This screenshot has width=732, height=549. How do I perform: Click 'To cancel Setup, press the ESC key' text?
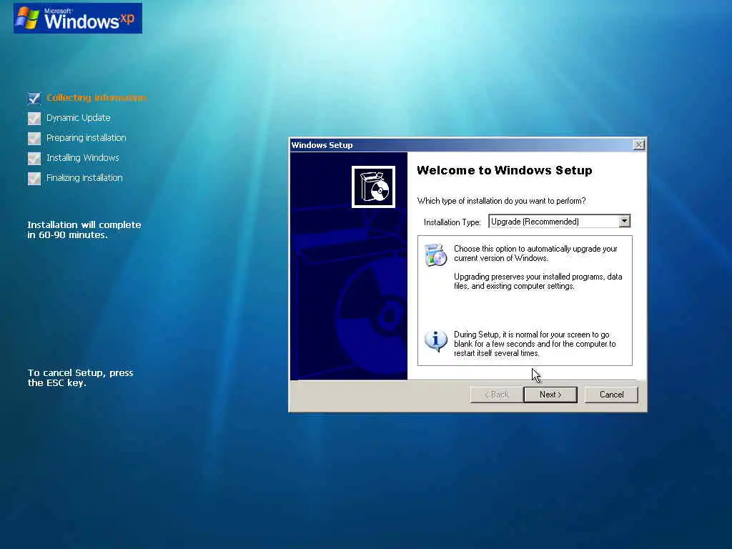(80, 377)
